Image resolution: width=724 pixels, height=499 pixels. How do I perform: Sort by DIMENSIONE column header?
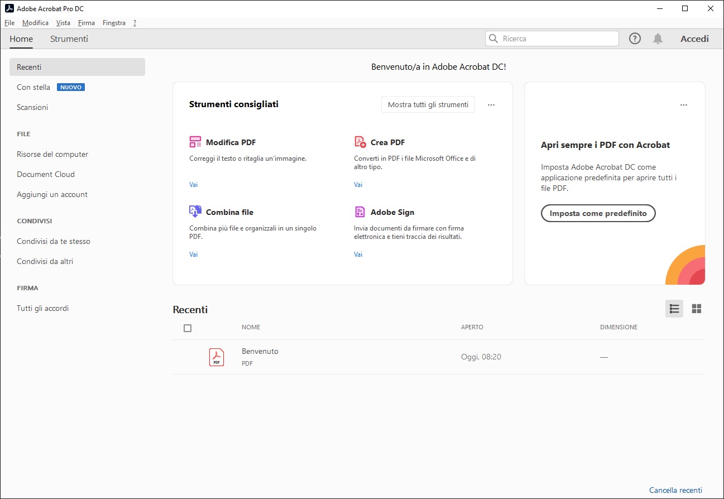pos(618,327)
